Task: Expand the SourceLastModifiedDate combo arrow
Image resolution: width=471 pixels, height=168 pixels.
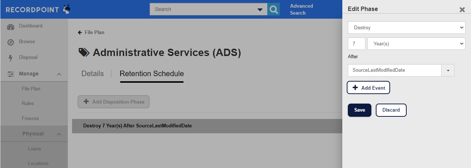Action: [448, 70]
